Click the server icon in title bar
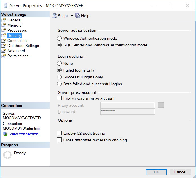The image size is (196, 178). point(5,5)
